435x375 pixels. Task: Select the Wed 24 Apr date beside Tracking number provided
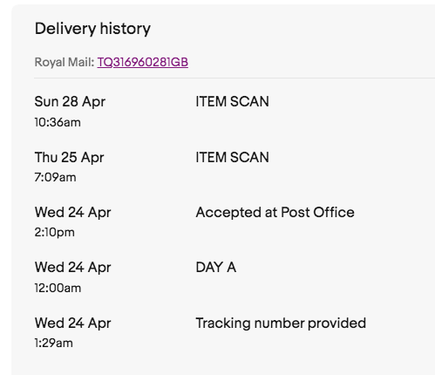pos(72,324)
